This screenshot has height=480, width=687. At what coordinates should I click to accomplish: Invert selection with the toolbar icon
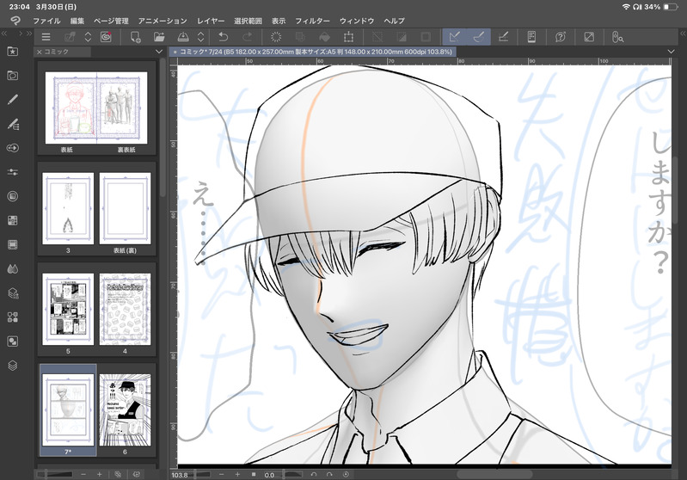click(x=402, y=37)
